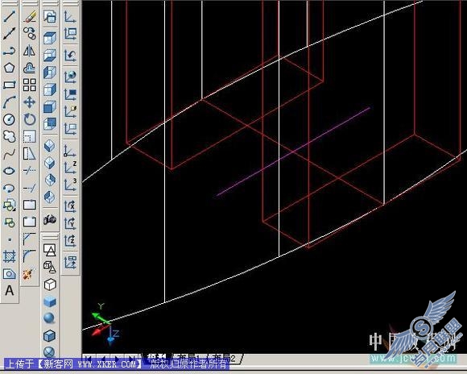Click the Object UCS icon
Screen dimensions: 467x374
pos(70,94)
